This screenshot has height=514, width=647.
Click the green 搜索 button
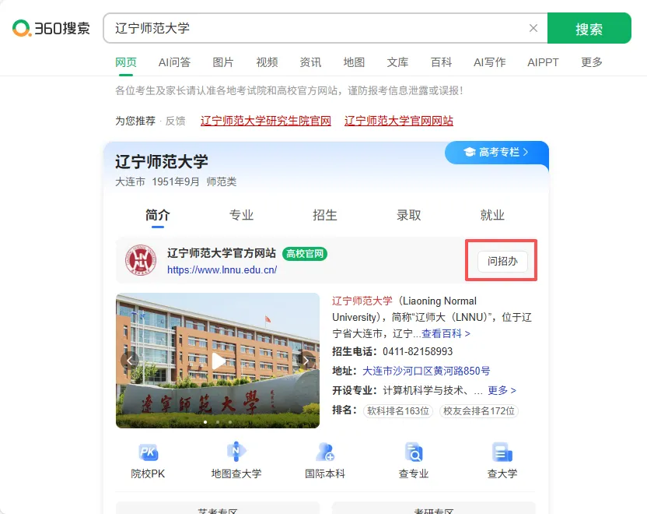[x=589, y=28]
